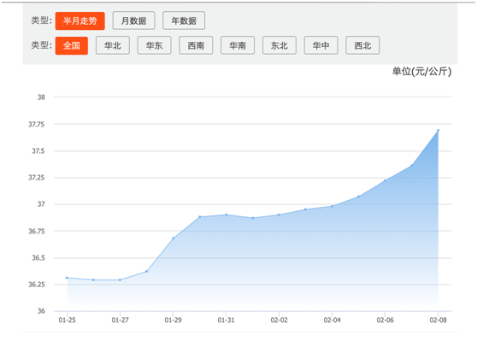Filter chart by 华南 region

pos(238,45)
